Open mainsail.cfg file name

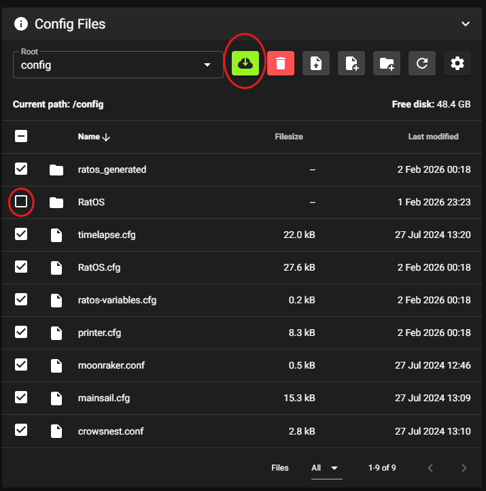click(104, 398)
